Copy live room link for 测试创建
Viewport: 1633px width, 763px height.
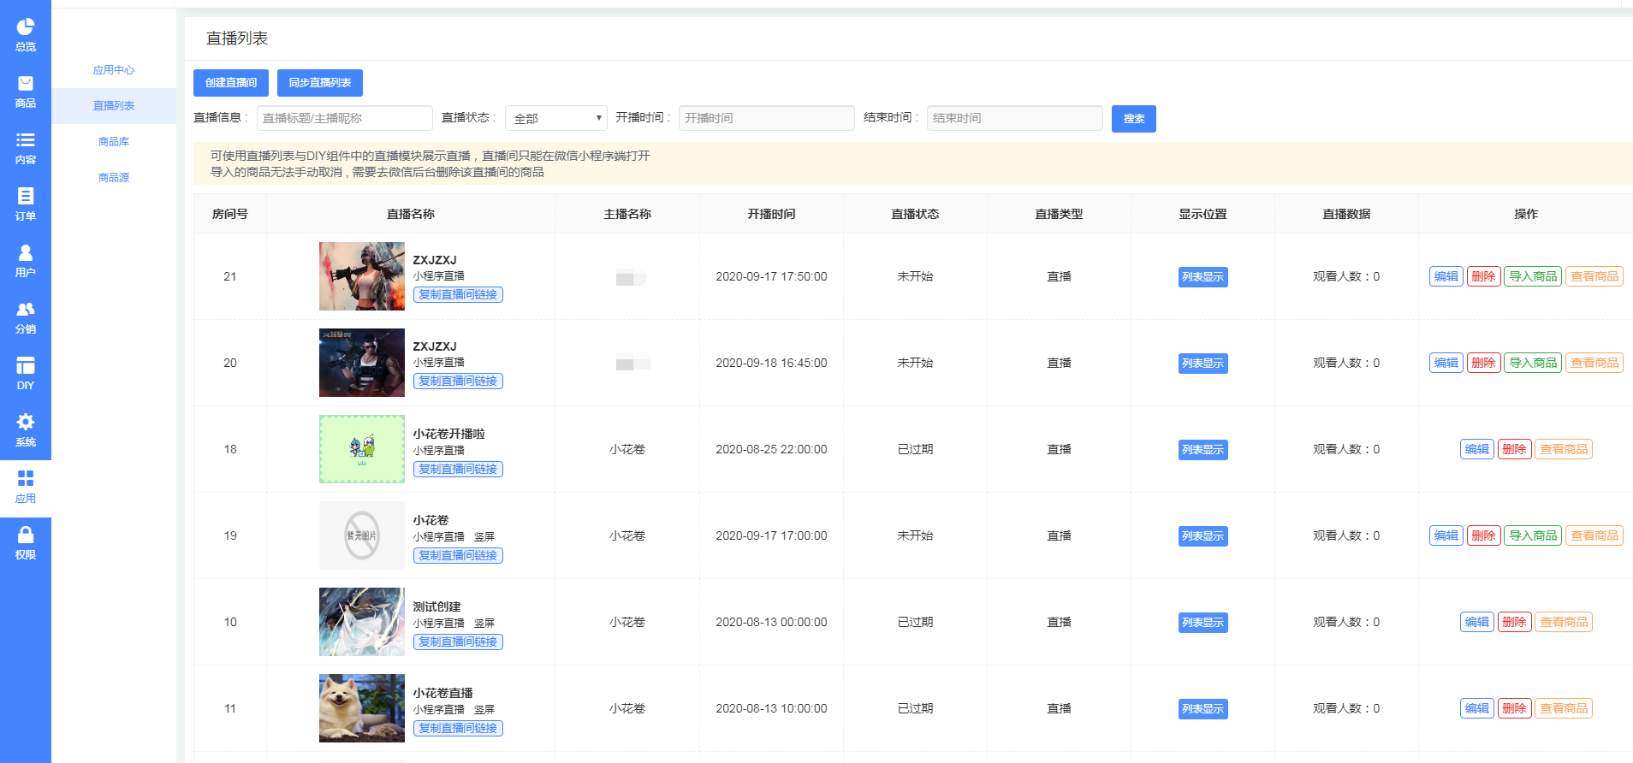[458, 642]
